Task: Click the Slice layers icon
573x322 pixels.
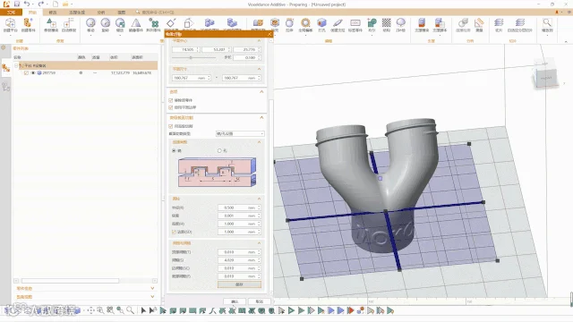Action: point(499,23)
